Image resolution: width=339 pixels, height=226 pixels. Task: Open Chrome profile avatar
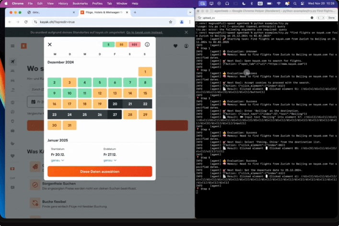[x=182, y=22]
